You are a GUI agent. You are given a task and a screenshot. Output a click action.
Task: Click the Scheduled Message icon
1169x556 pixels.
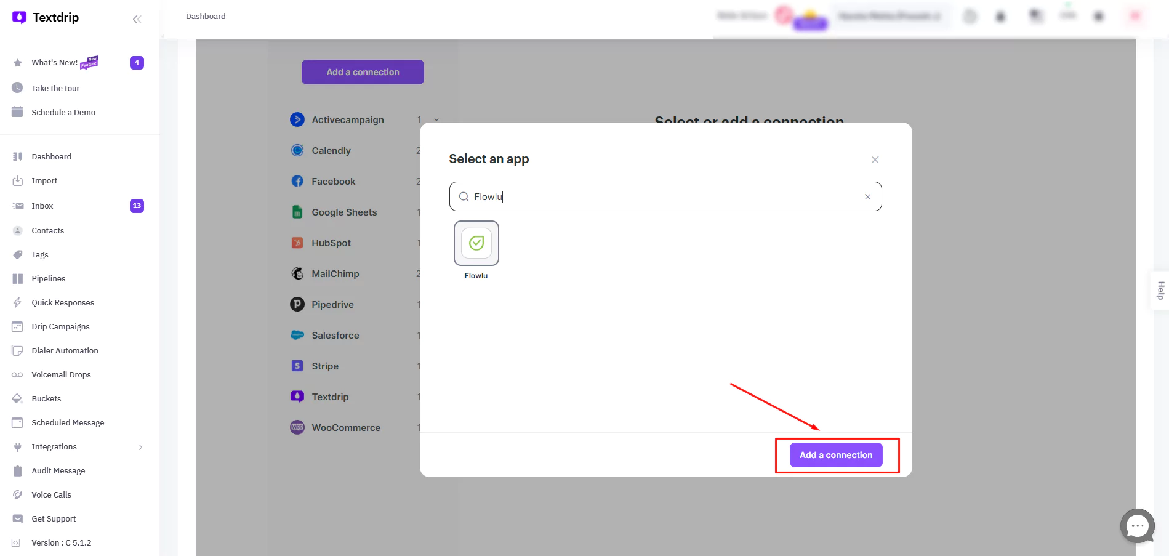click(x=17, y=422)
